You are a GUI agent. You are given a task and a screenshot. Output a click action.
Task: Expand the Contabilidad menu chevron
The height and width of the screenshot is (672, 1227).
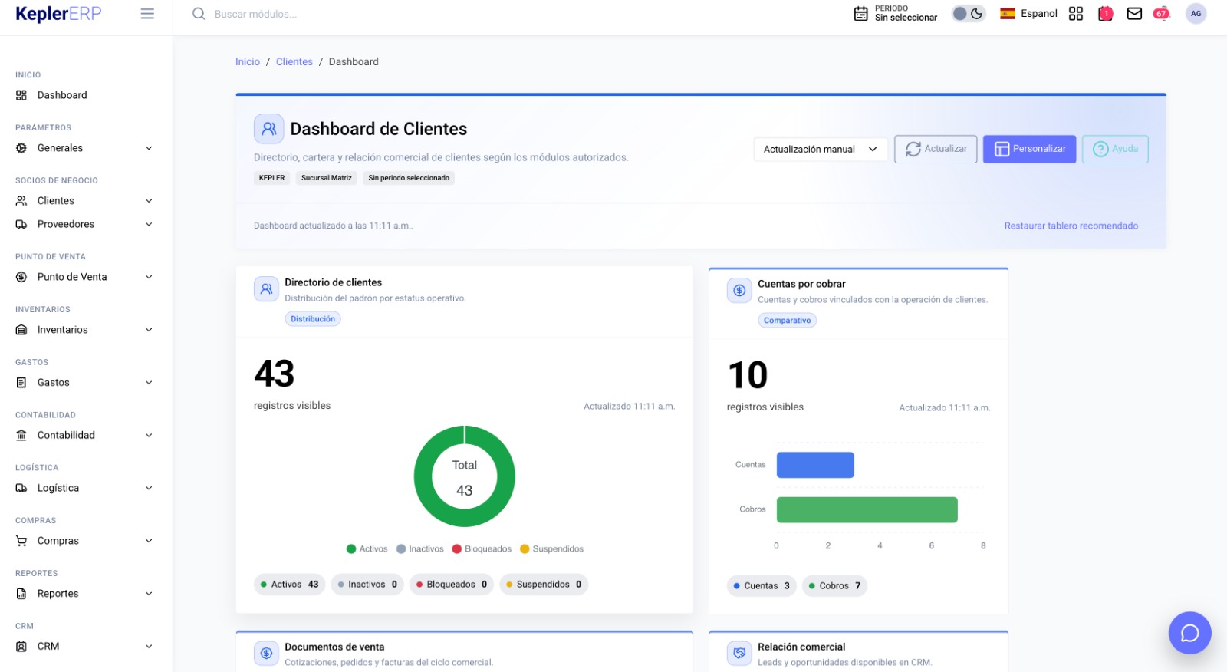point(149,435)
